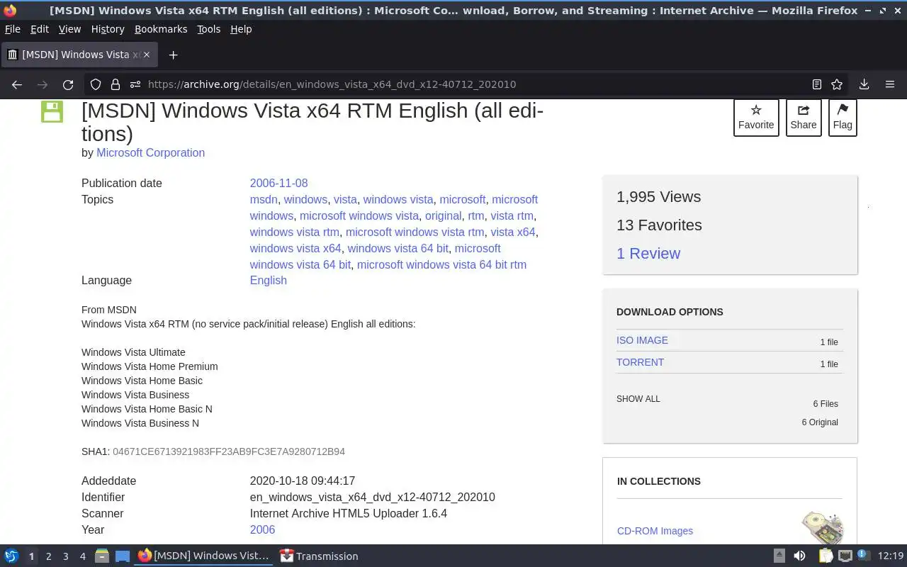907x567 pixels.
Task: Select the identifier value text
Action: click(x=372, y=497)
